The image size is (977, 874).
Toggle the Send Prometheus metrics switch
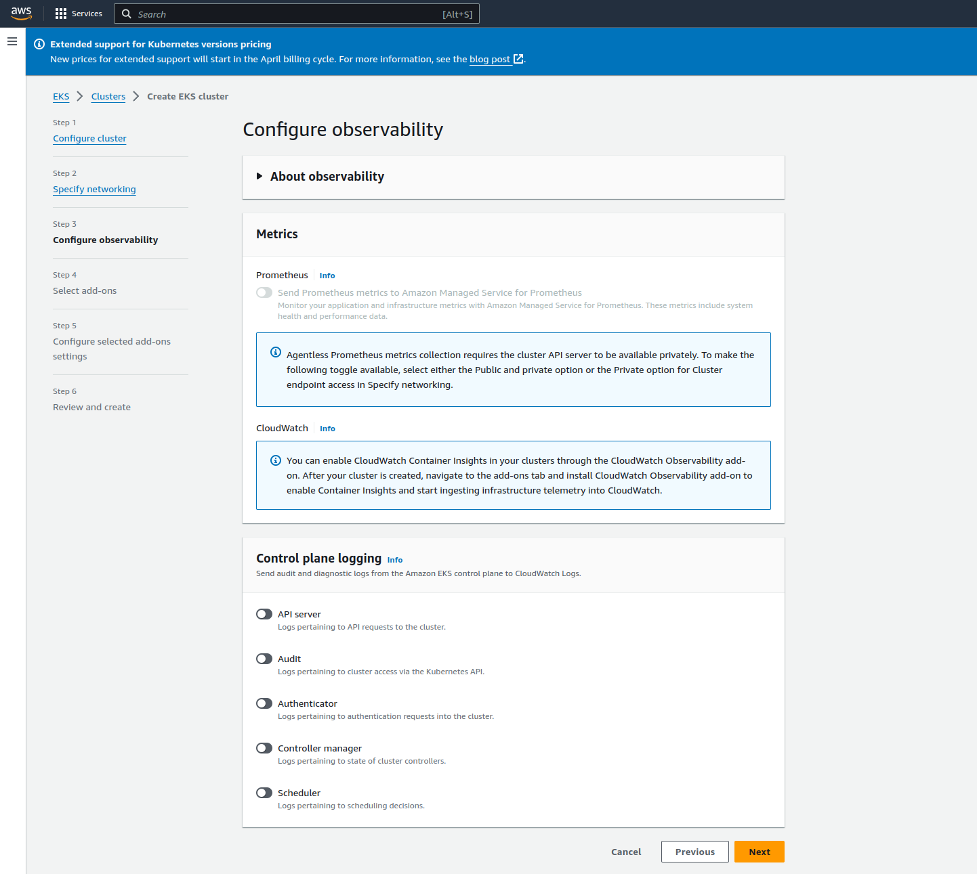pos(264,292)
